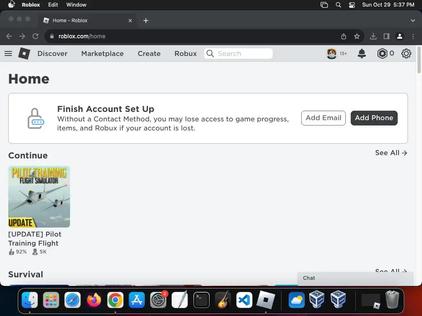Open Google Chrome in the dock
Screen dimensions: 422x316
tap(115, 300)
